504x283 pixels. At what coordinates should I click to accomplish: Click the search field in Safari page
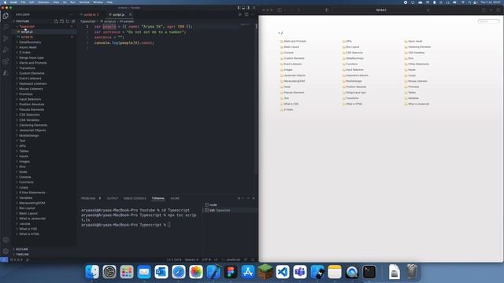488,21
